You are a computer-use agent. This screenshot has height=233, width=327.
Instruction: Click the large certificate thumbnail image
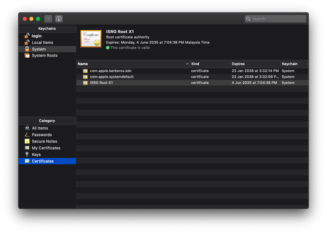(x=91, y=39)
